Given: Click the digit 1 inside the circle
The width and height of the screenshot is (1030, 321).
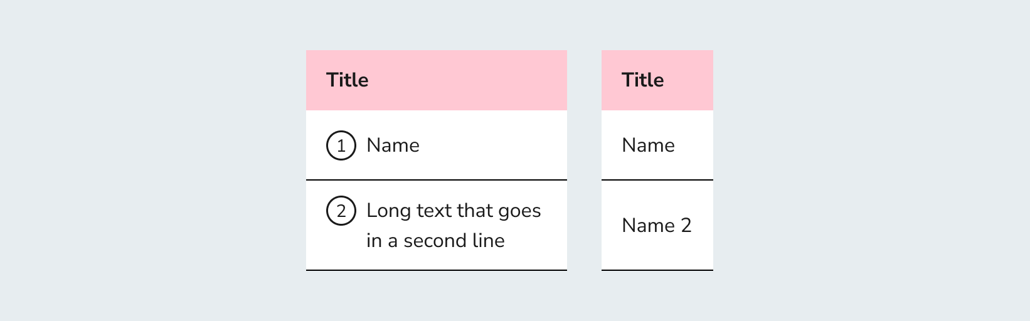Looking at the screenshot, I should tap(341, 146).
